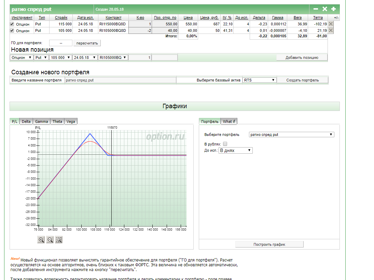Focus the 'ГО для портфеля' value field
This screenshot has width=374, height=280.
(x=61, y=43)
